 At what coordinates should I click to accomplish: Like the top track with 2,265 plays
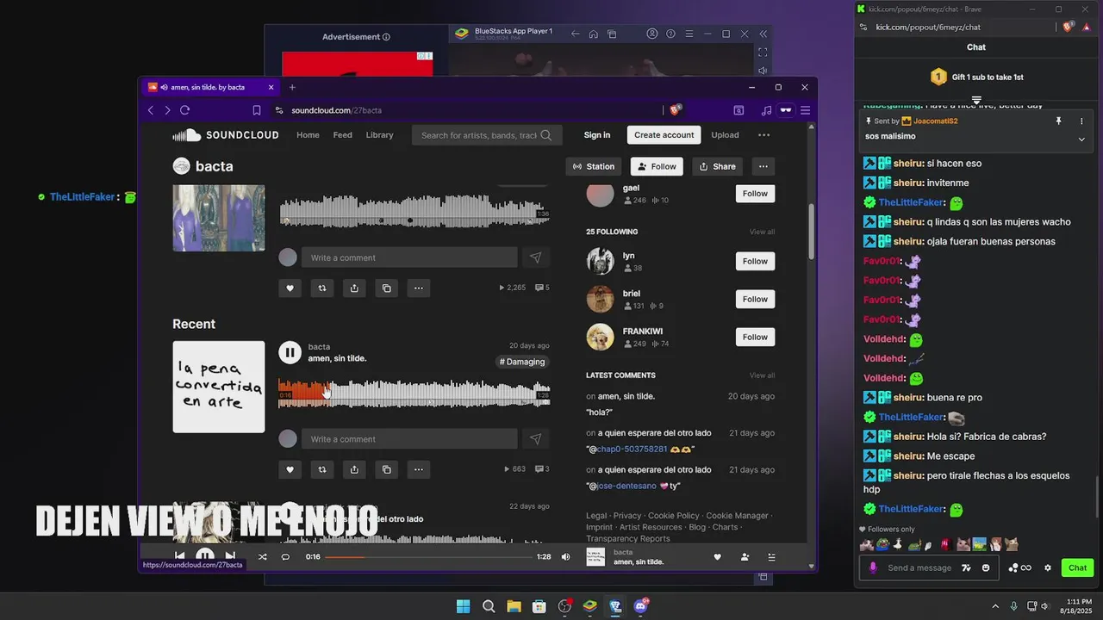point(290,288)
